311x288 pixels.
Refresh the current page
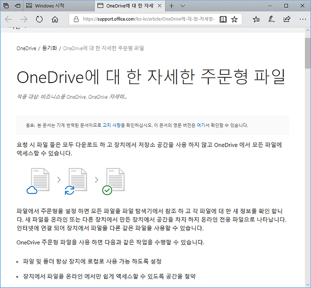click(39, 19)
